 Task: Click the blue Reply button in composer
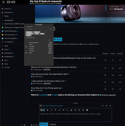44,124
